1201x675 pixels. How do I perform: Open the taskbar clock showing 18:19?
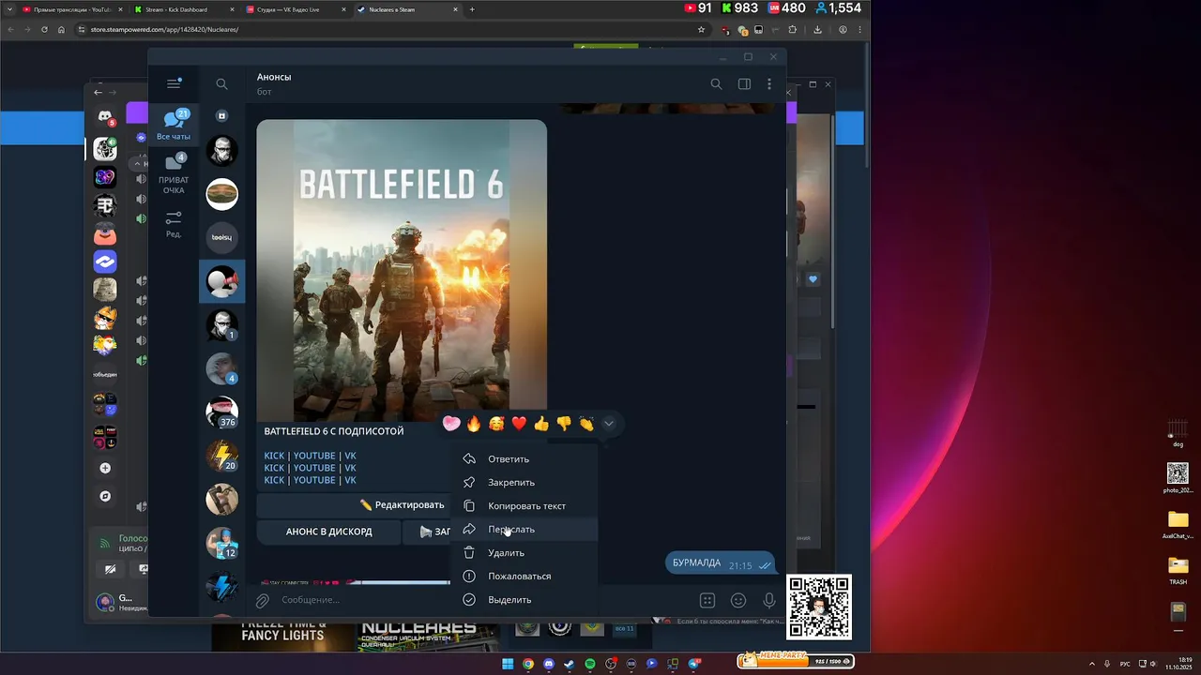[x=1178, y=664]
